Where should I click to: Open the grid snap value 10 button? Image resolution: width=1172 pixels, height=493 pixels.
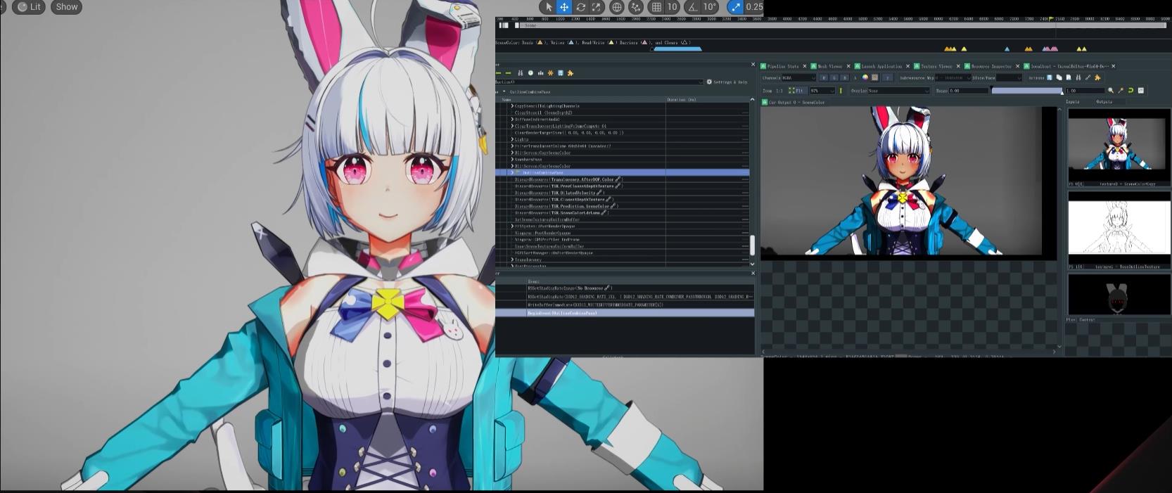pos(672,7)
